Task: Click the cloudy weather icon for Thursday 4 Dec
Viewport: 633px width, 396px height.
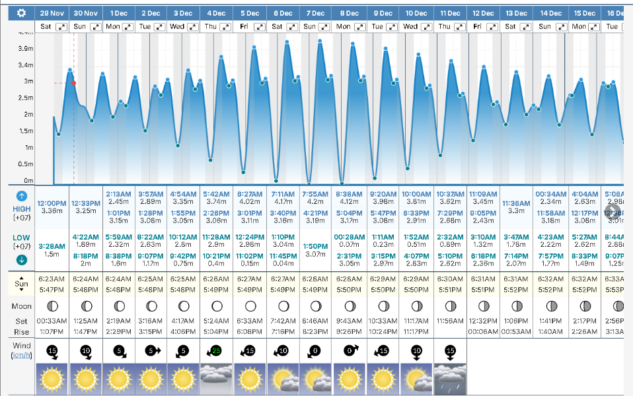Action: point(217,379)
